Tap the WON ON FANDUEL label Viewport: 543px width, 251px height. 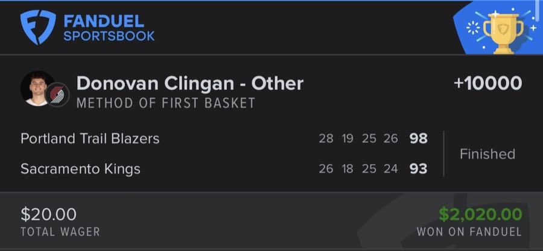469,232
